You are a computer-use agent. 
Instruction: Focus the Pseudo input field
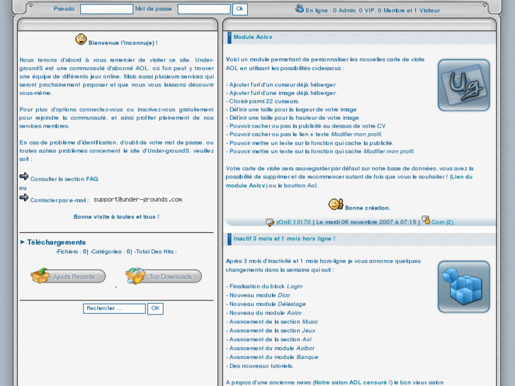coord(107,9)
